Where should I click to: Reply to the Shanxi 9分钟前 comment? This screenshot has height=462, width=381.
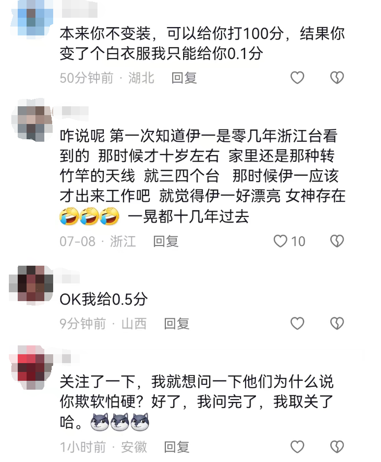[x=177, y=324]
